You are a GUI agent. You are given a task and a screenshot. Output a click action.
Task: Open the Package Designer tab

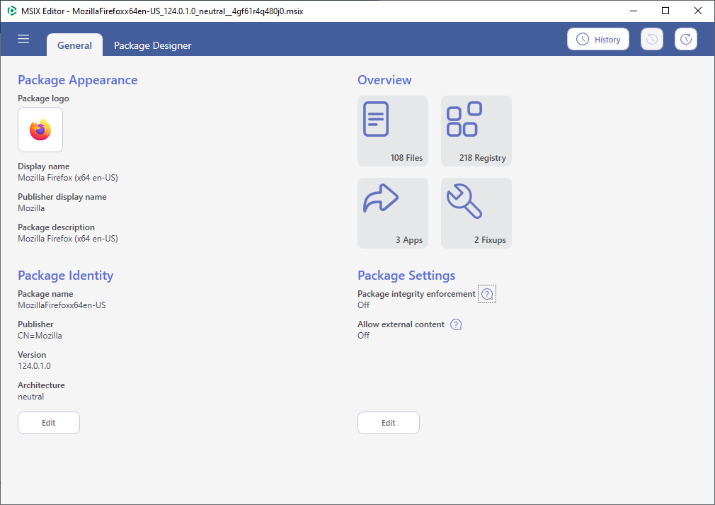152,45
